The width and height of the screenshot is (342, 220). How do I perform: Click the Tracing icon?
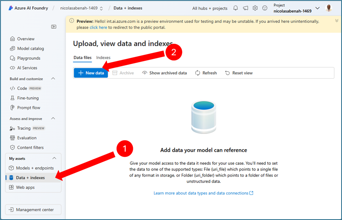tap(12, 128)
